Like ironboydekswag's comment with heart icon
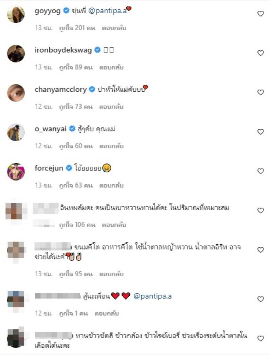This screenshot has height=356, width=270. coord(261,53)
